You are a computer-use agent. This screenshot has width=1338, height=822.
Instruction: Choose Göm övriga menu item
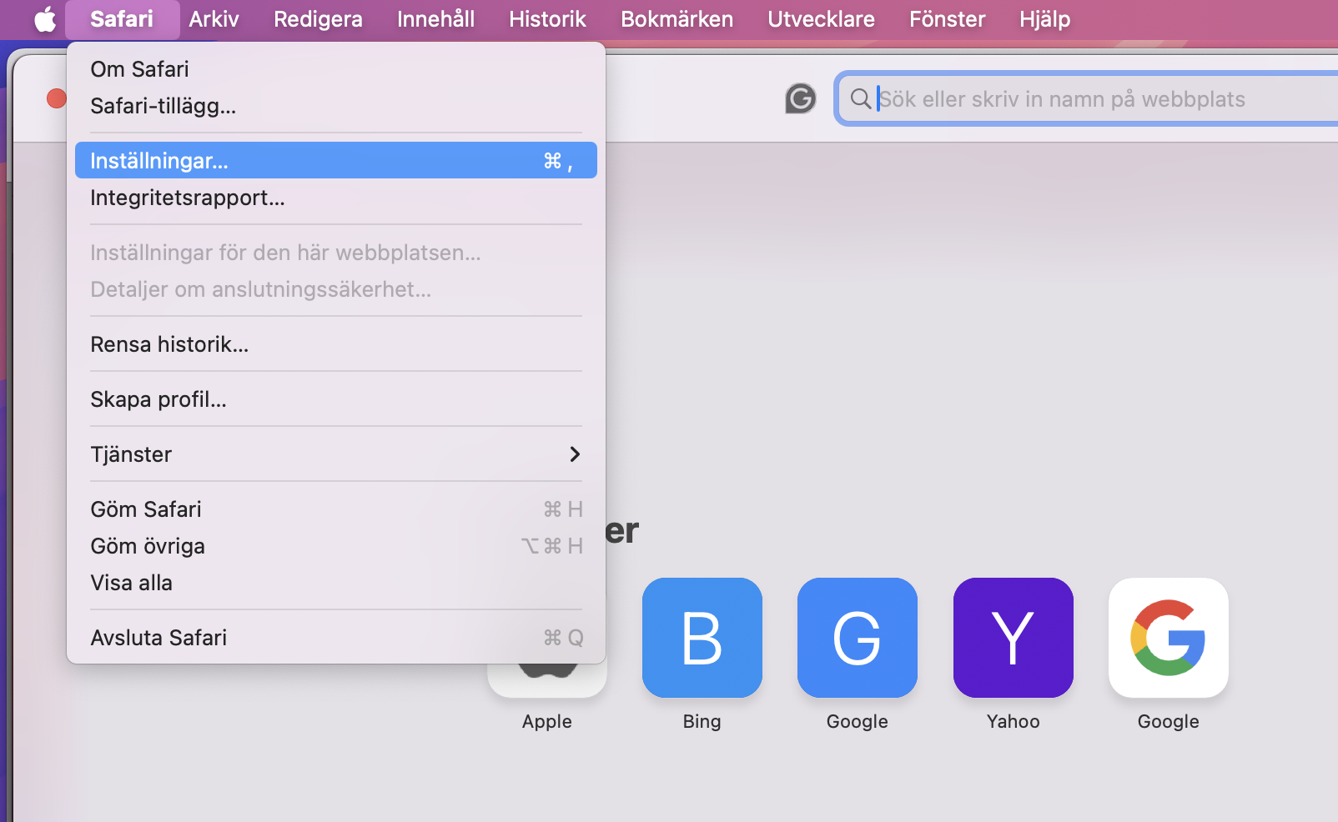coord(336,546)
